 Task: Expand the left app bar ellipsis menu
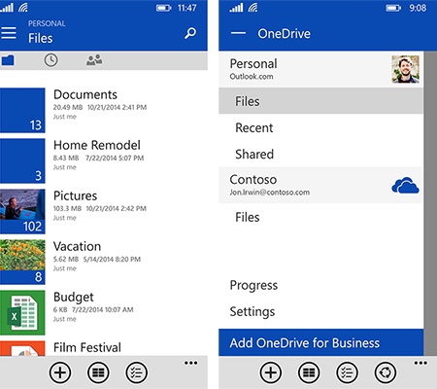pyautogui.click(x=191, y=363)
